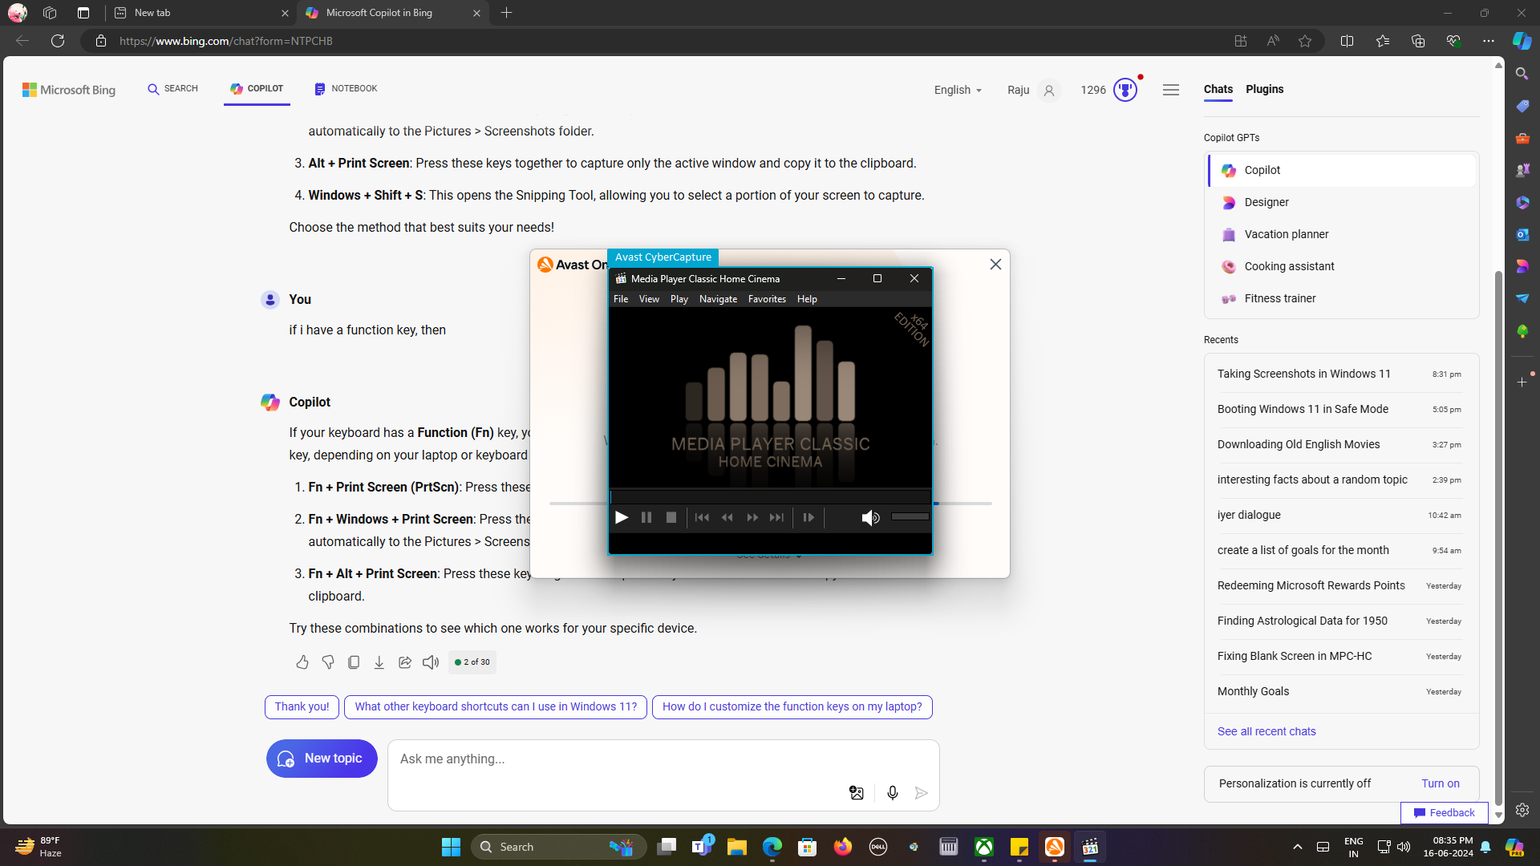Click the send message arrow icon
The height and width of the screenshot is (866, 1540).
[x=922, y=793]
